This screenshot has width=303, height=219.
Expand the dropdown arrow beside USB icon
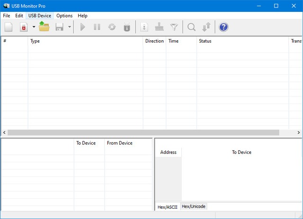point(34,27)
